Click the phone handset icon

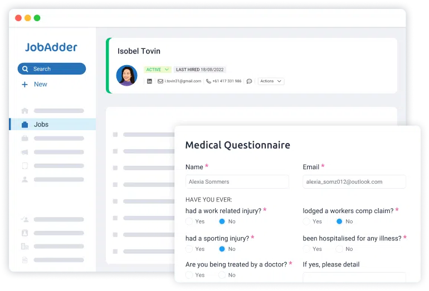208,81
